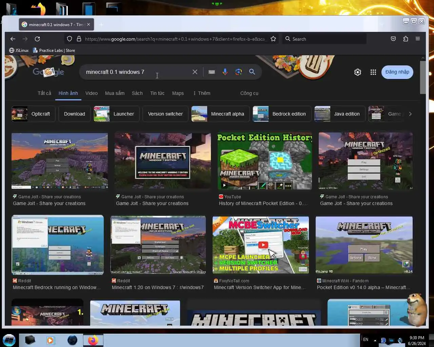Viewport: 434px width, 347px height.
Task: Open the on-screen keyboard icon in the Google search box
Action: 212,72
